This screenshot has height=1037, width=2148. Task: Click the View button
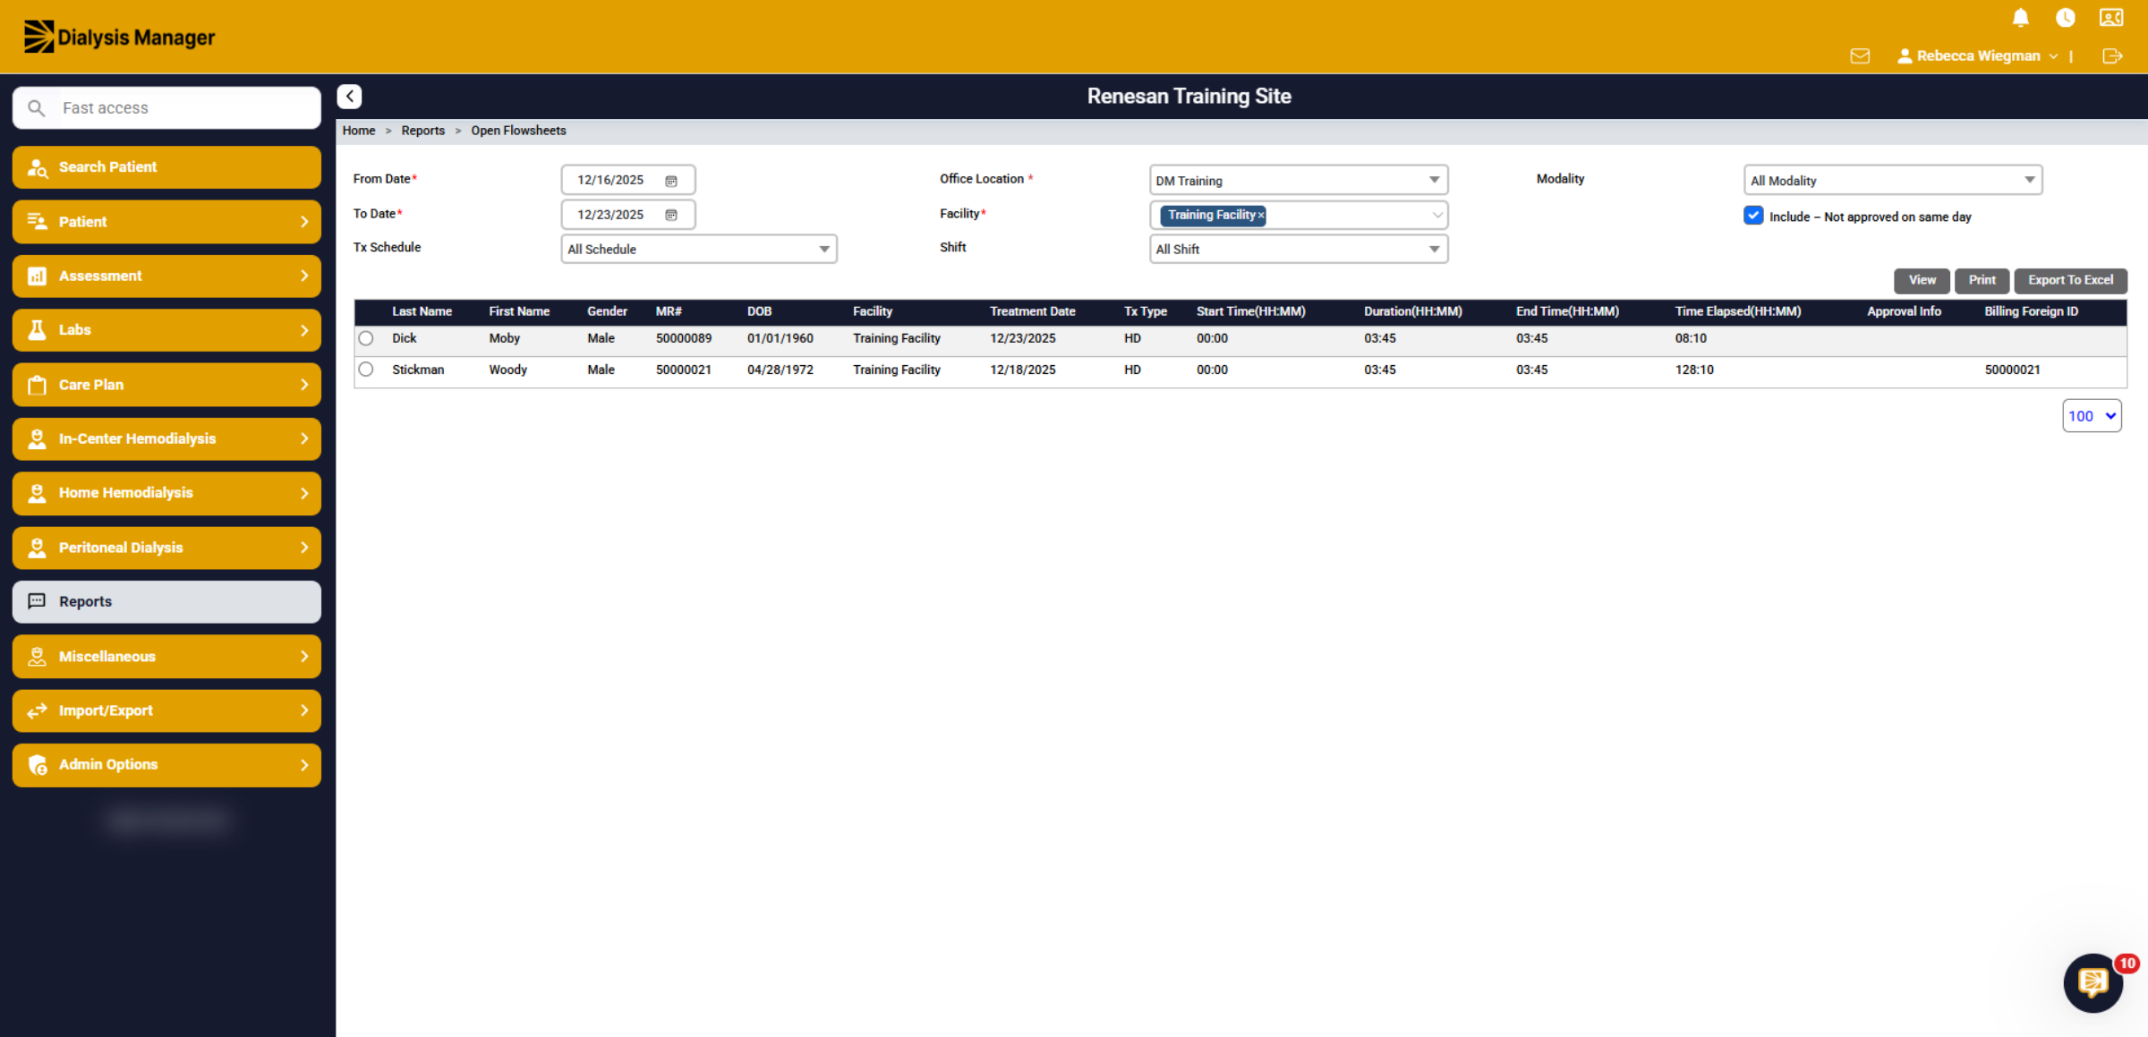(1922, 280)
